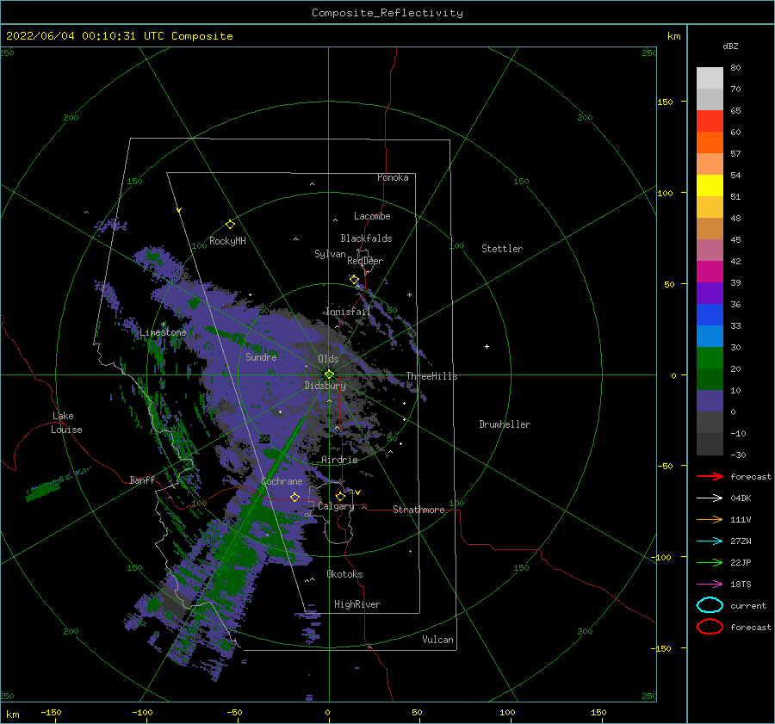Click the magenta 39-42 dBZ swatch
Image resolution: width=775 pixels, height=724 pixels.
(710, 271)
